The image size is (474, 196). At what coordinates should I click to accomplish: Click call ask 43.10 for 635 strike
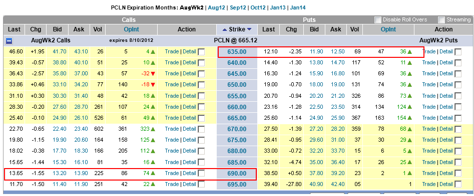(81, 51)
